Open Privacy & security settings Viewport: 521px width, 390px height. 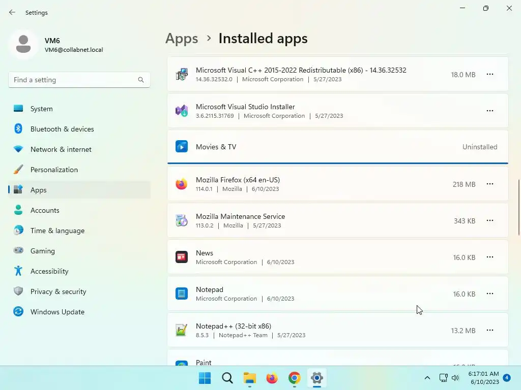(x=79, y=291)
